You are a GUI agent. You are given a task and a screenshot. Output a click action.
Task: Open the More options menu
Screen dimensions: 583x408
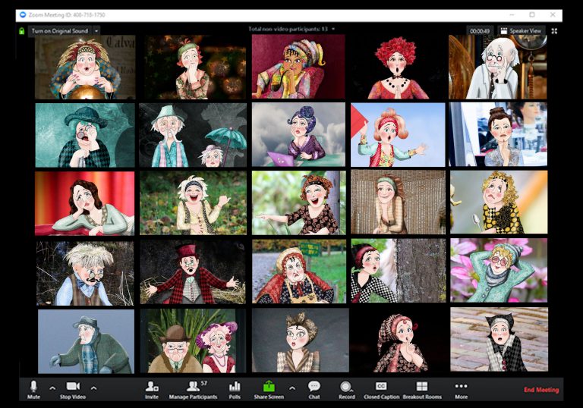pos(461,390)
